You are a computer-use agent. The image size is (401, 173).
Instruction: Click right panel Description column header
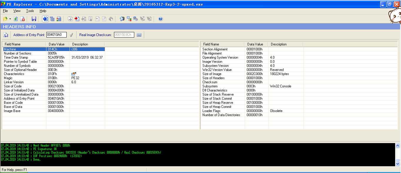pos(286,44)
